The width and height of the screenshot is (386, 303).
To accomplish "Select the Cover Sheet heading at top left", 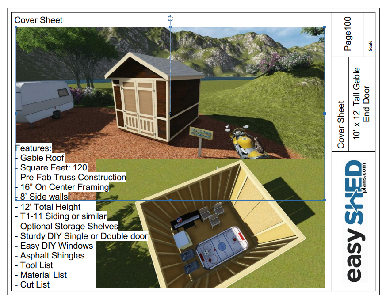I will click(38, 20).
